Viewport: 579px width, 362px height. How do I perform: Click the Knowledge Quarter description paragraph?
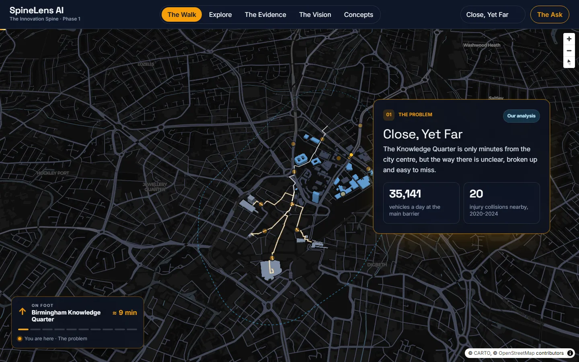pos(460,159)
